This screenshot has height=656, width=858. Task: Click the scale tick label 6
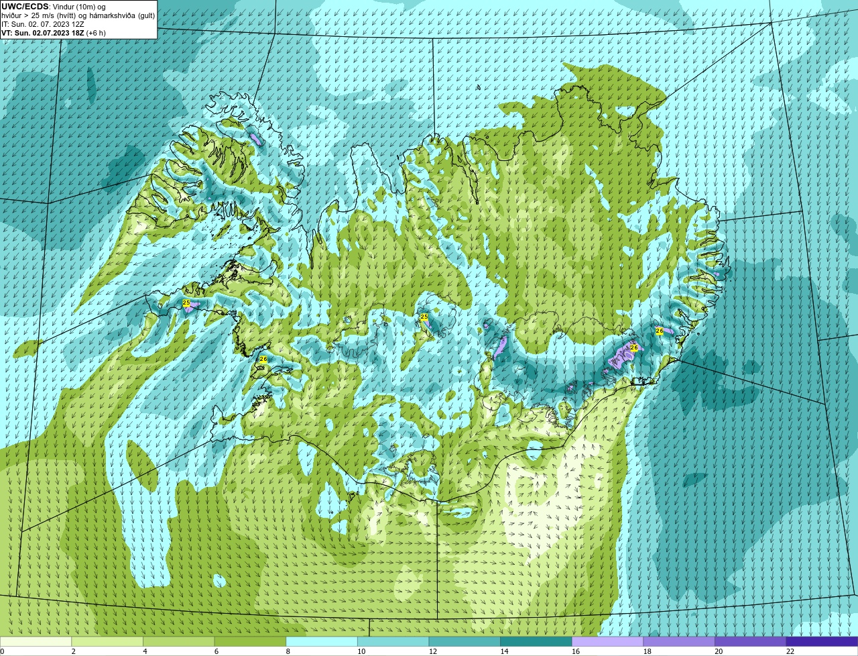pos(217,651)
